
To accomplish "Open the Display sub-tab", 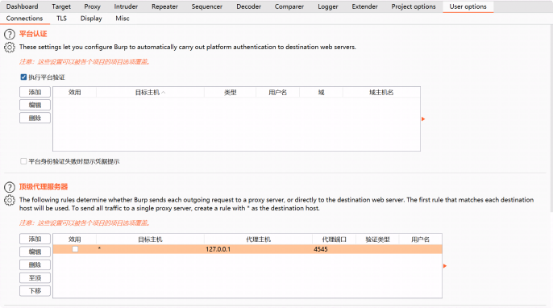I will click(91, 19).
